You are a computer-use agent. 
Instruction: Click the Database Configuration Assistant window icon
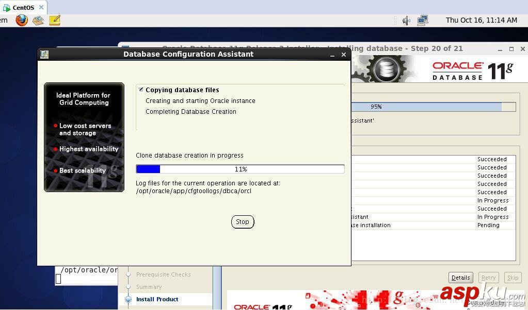pos(44,54)
